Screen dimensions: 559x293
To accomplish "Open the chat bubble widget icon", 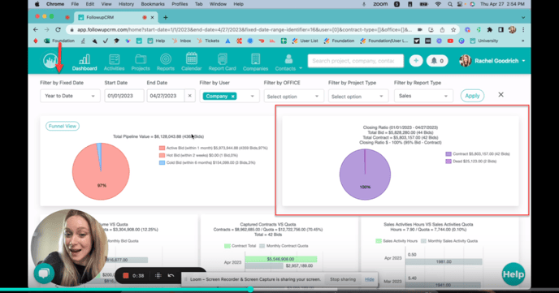I will click(44, 274).
